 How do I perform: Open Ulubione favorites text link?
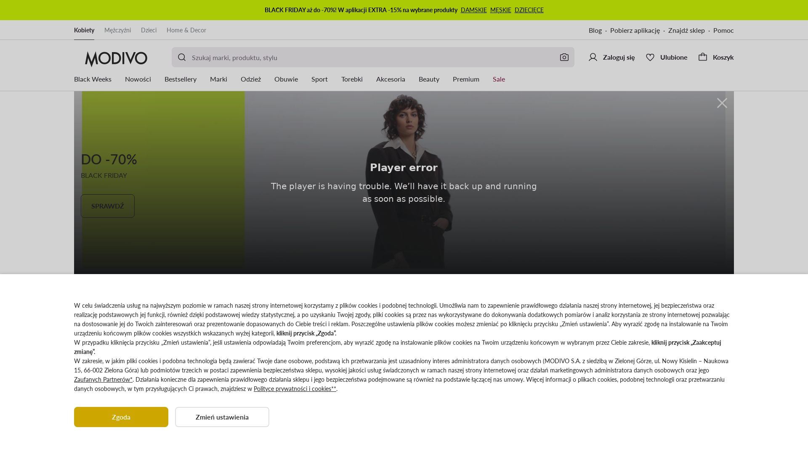[674, 57]
